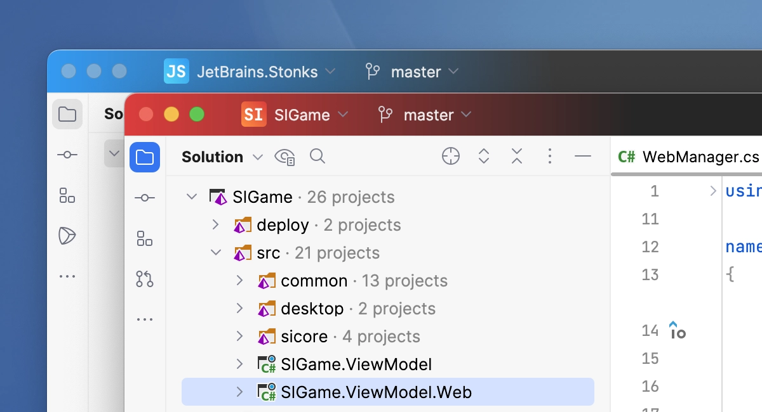The height and width of the screenshot is (412, 762).
Task: Open the Pull Requests tool in SIGame sidebar
Action: [x=145, y=278]
